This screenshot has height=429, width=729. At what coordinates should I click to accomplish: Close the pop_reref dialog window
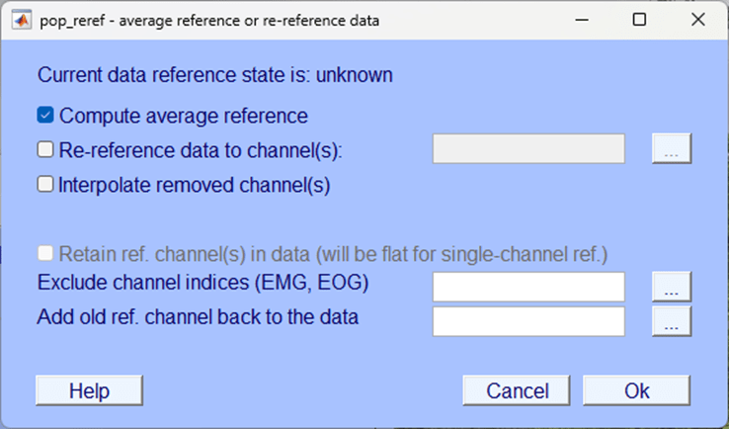click(x=697, y=20)
